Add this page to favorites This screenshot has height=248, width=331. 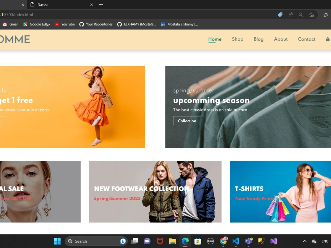311,15
